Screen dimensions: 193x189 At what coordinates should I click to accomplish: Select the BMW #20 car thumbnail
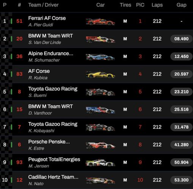100,39
